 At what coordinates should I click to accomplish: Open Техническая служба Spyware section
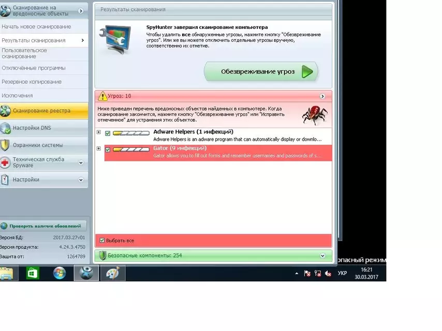[x=44, y=162]
